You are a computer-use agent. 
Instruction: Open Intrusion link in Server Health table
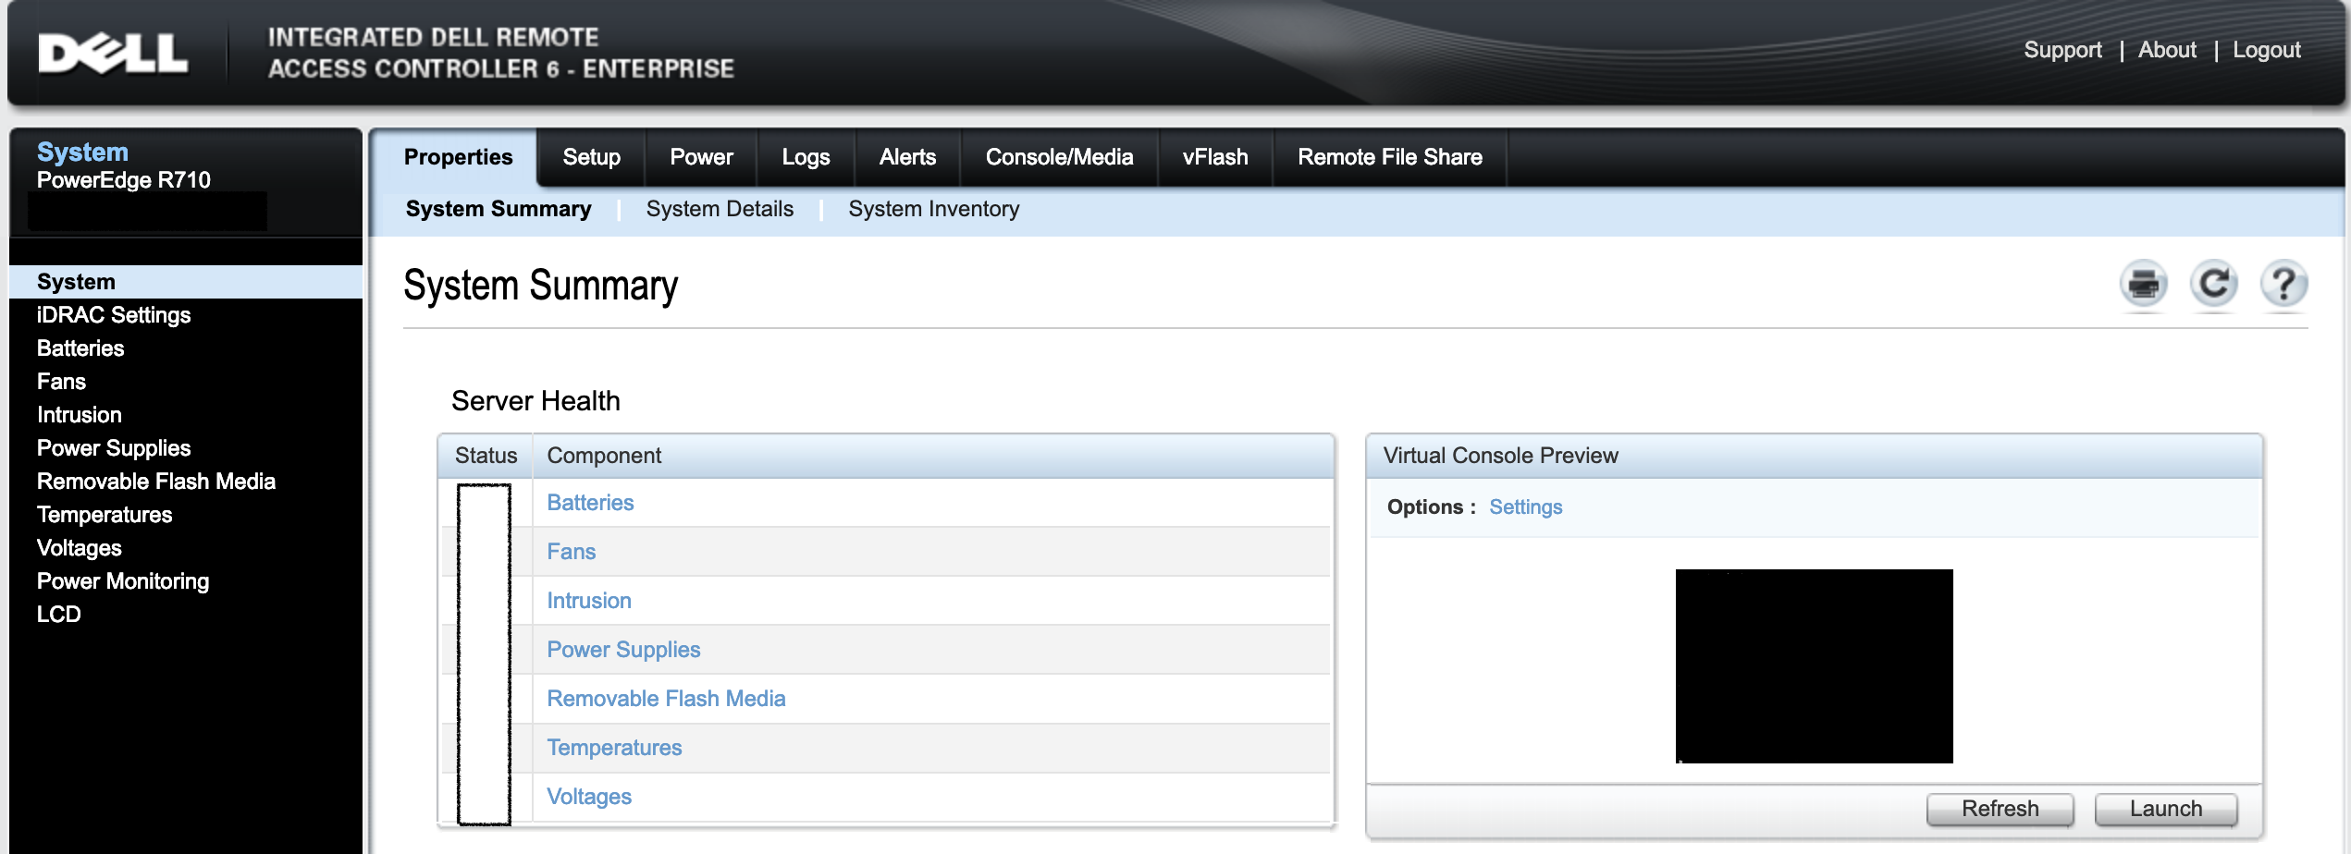point(589,601)
